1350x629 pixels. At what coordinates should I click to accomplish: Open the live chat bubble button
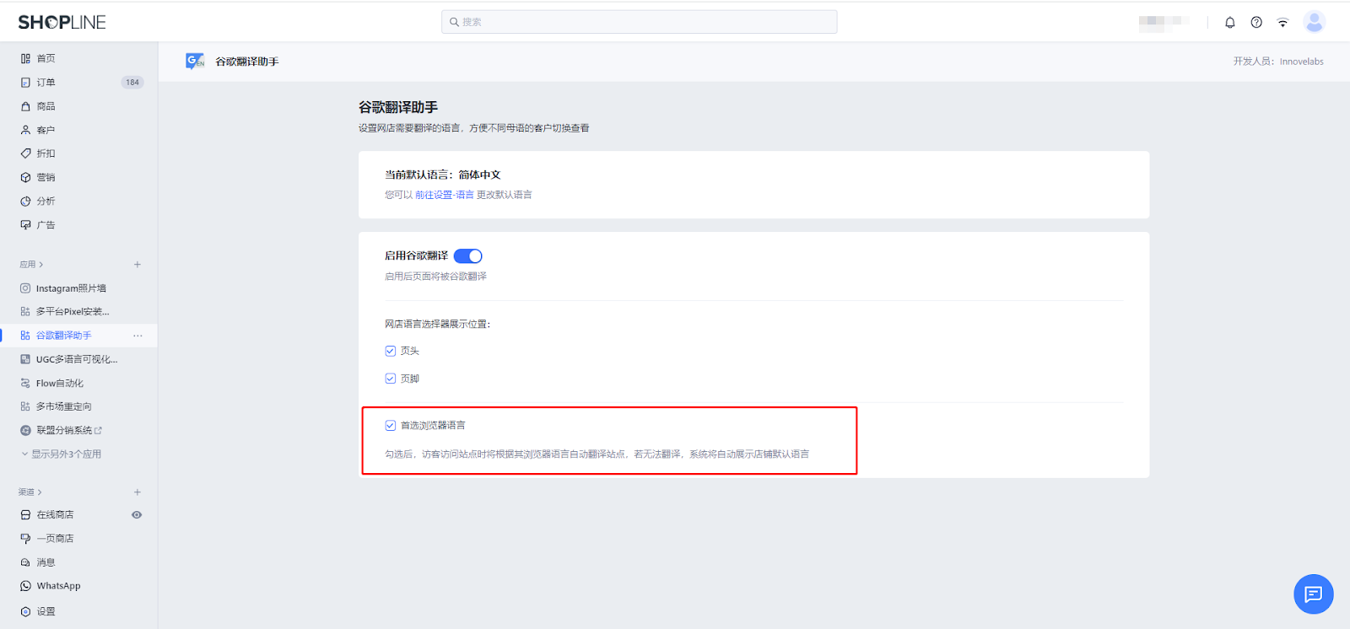(1313, 594)
